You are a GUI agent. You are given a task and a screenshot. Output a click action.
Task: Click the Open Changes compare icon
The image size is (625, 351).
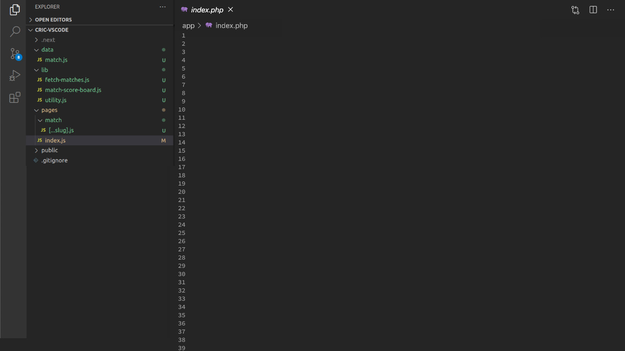[575, 10]
